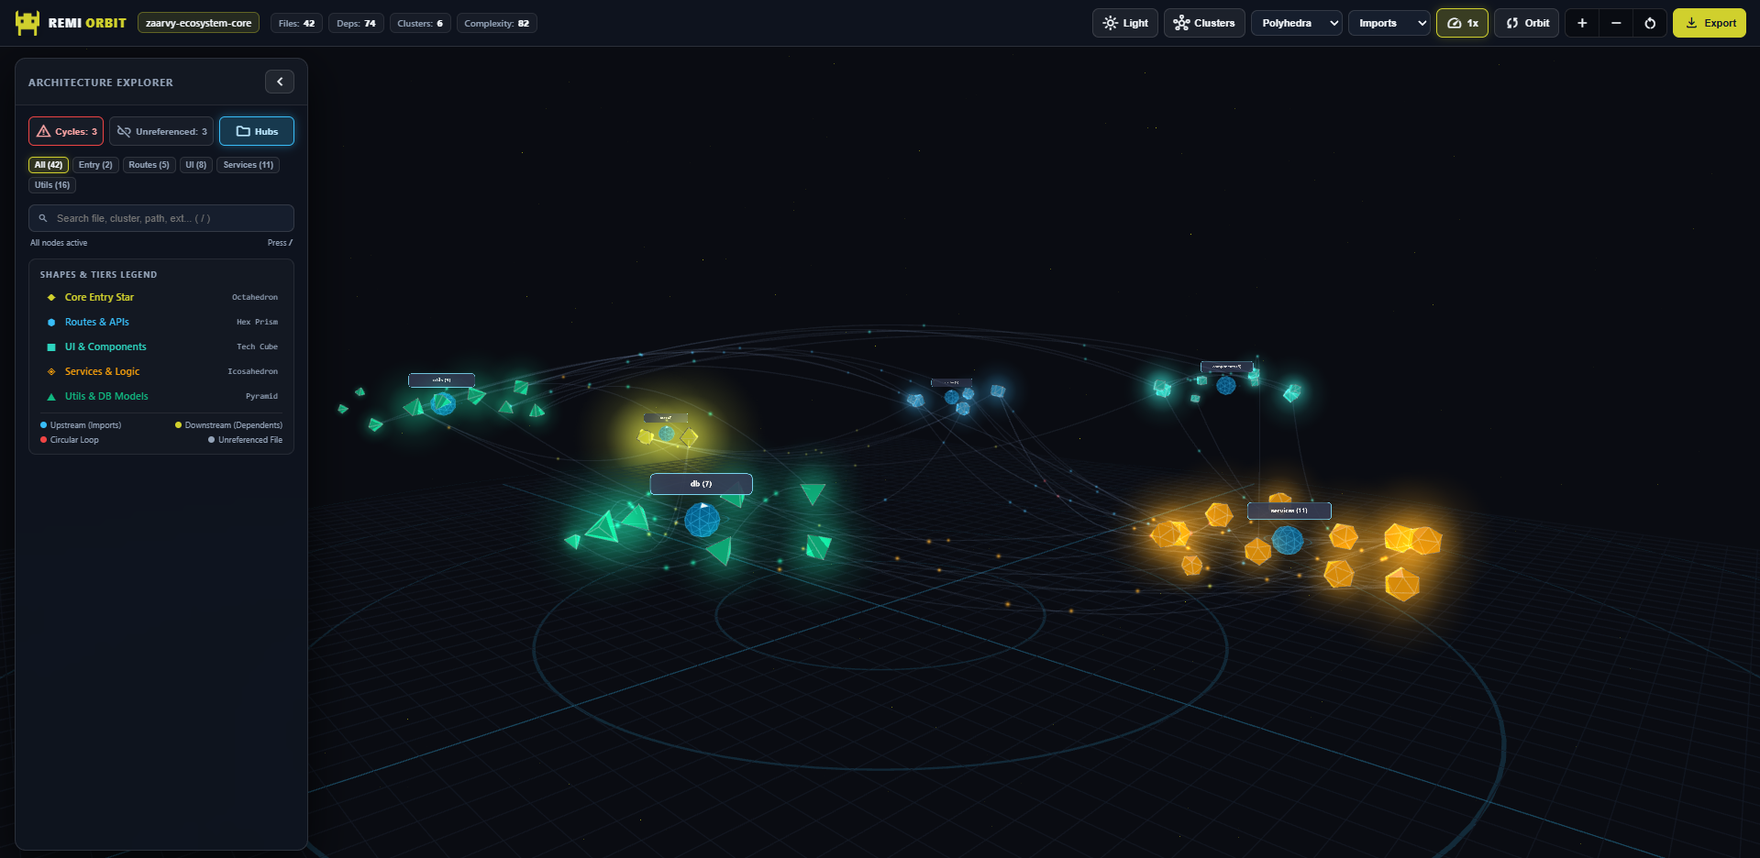The height and width of the screenshot is (858, 1760).
Task: Export the architecture graph
Action: point(1710,23)
